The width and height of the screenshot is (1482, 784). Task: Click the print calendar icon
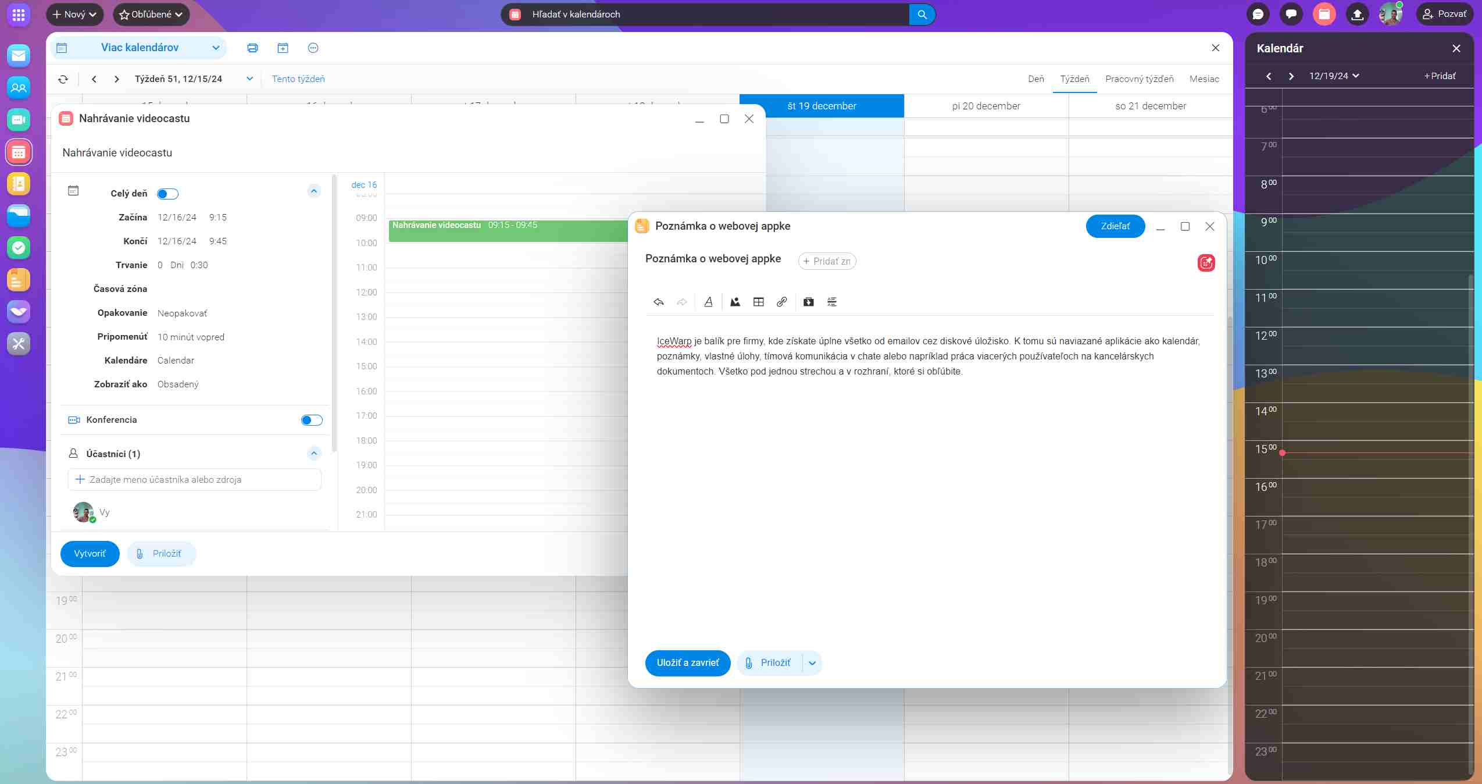[252, 48]
